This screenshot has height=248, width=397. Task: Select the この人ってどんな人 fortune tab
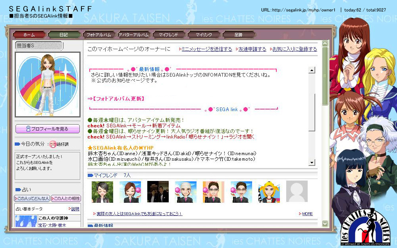[x=32, y=198]
